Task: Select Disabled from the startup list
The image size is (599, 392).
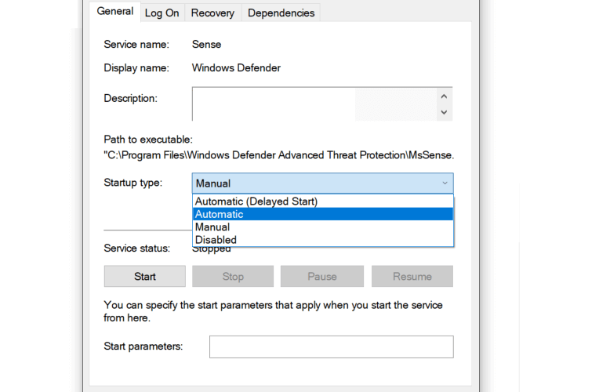Action: [x=322, y=240]
